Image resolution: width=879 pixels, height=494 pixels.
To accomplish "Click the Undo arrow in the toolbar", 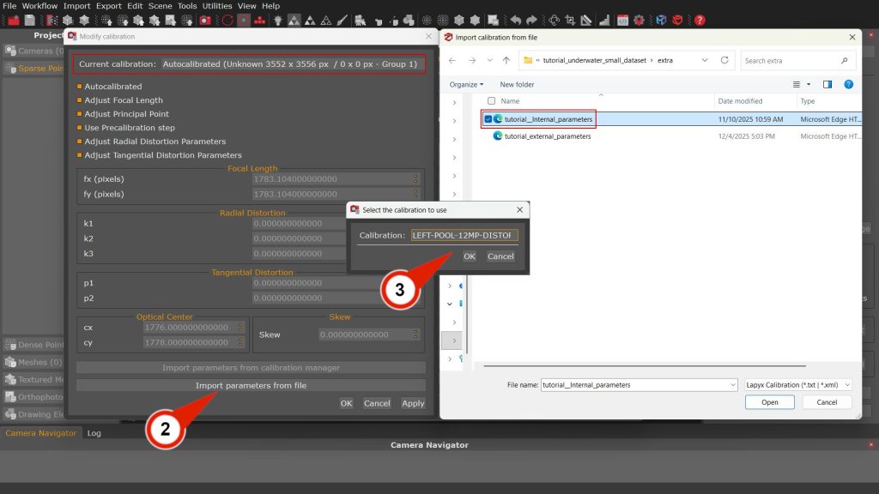I will [515, 20].
